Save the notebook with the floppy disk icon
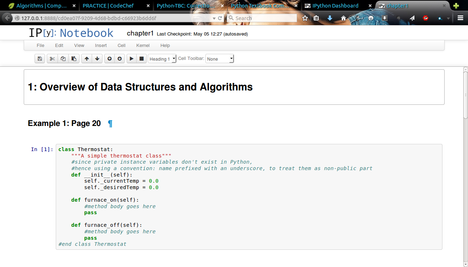Screen dimensions: 468x267 pos(40,59)
